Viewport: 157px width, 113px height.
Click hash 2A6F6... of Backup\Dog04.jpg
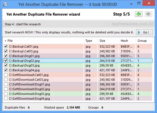point(126,70)
